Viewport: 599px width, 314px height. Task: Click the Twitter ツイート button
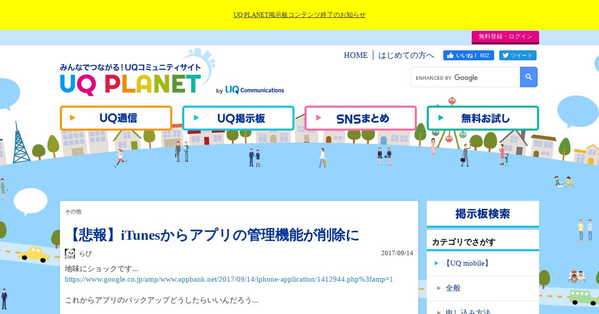click(518, 55)
